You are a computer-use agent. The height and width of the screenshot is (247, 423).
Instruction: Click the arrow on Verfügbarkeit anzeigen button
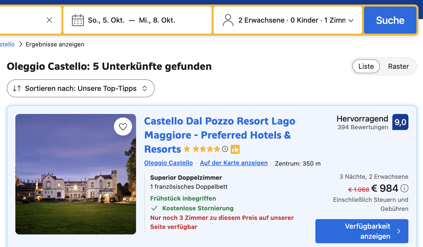(x=399, y=231)
